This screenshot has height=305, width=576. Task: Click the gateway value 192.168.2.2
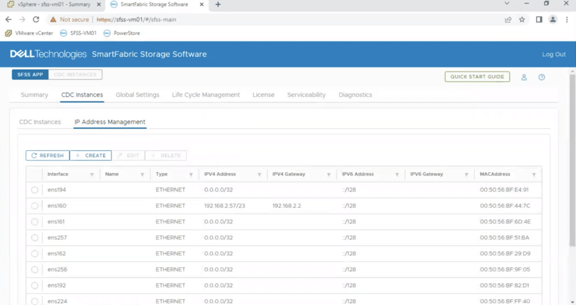[286, 206]
